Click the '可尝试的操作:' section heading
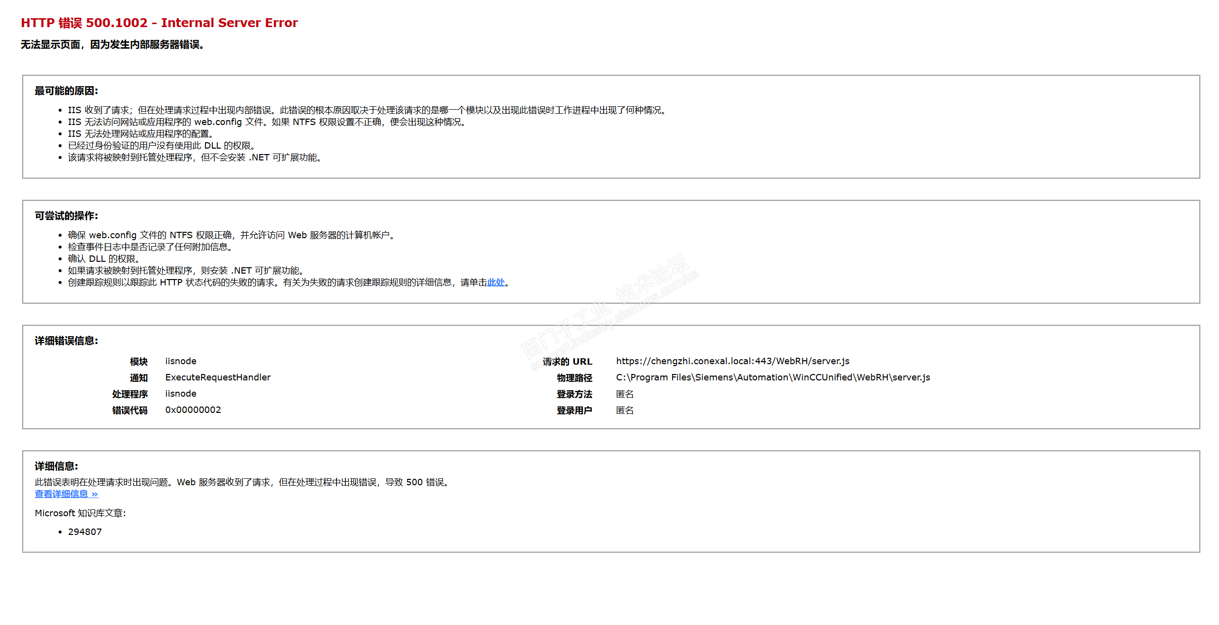 pyautogui.click(x=66, y=216)
